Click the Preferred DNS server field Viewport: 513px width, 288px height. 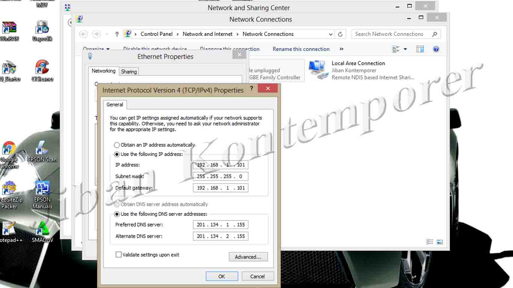click(220, 225)
